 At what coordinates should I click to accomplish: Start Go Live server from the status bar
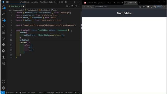pos(60,93)
